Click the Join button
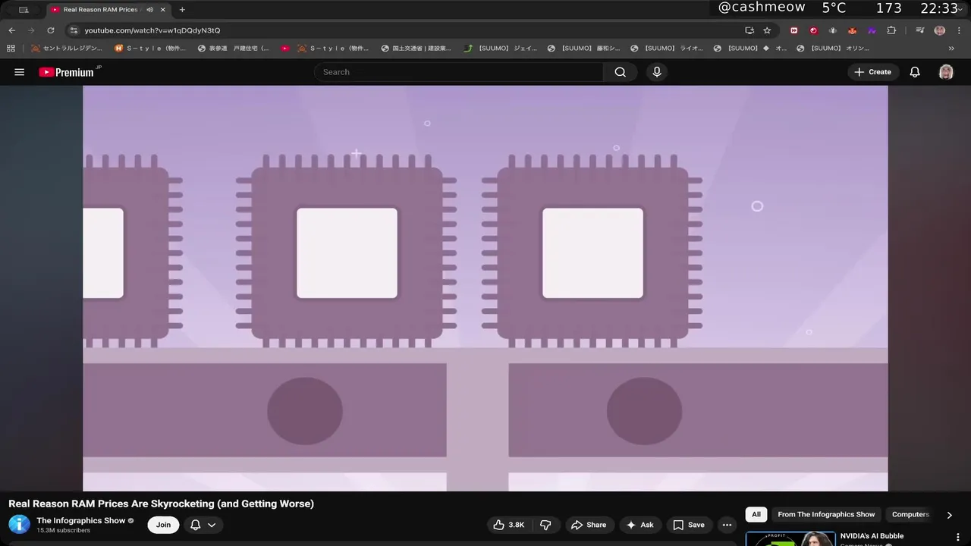 (163, 525)
